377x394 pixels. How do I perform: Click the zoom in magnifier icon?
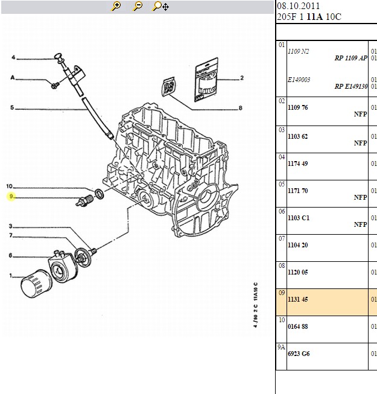click(116, 6)
